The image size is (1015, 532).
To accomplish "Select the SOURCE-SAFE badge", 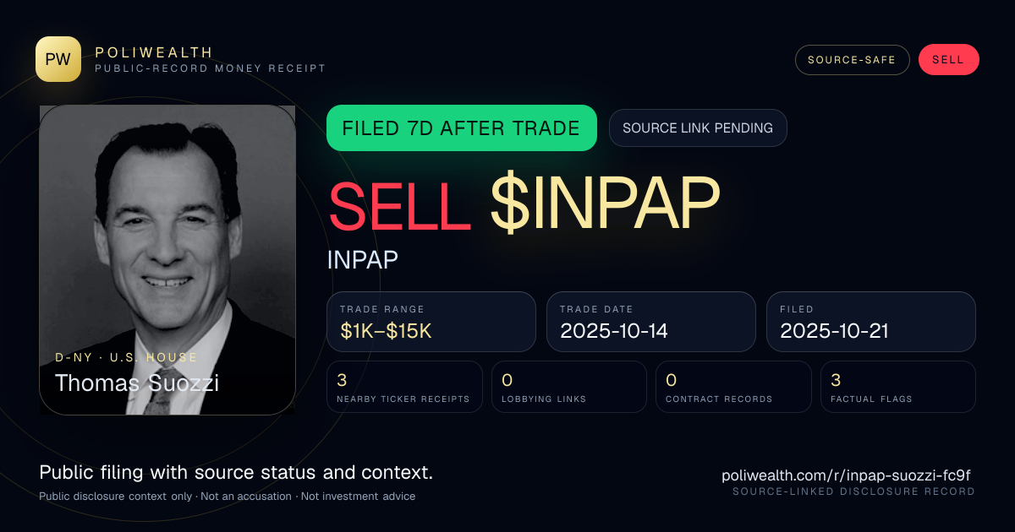I will tap(852, 60).
